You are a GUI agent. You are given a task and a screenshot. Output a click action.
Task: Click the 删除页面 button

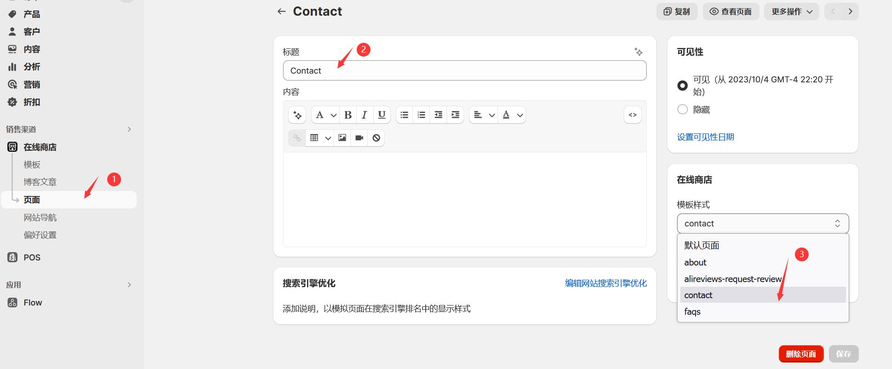pyautogui.click(x=800, y=354)
